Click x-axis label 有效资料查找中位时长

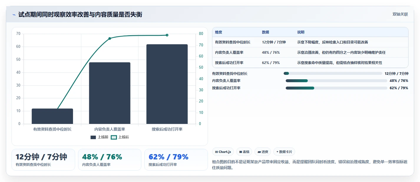click(52, 129)
